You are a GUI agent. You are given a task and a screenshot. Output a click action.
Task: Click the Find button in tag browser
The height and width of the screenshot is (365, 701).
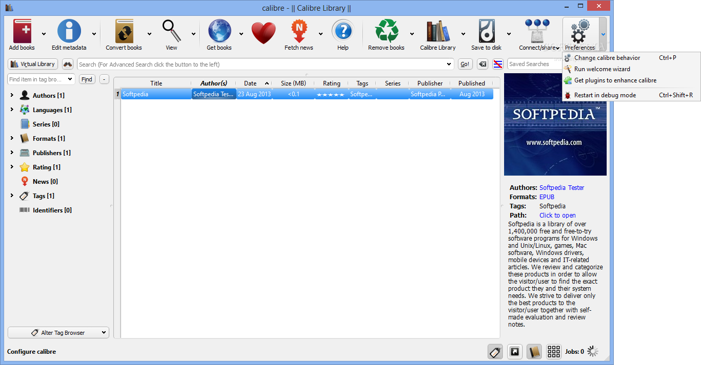pyautogui.click(x=87, y=79)
